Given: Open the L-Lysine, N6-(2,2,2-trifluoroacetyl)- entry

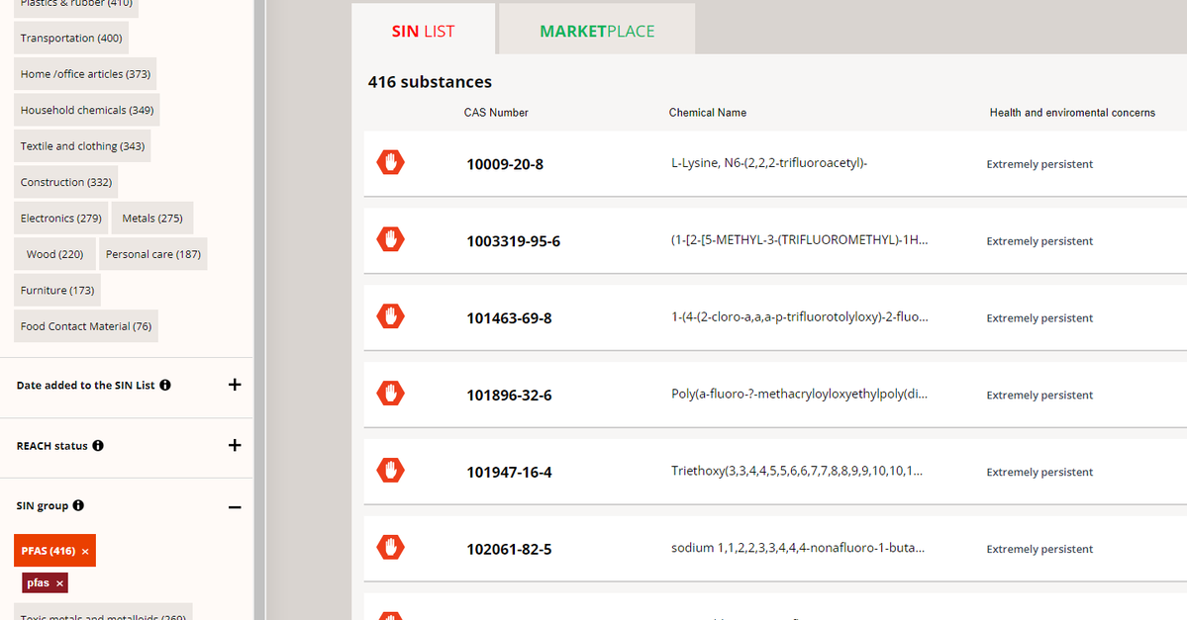Looking at the screenshot, I should [768, 163].
